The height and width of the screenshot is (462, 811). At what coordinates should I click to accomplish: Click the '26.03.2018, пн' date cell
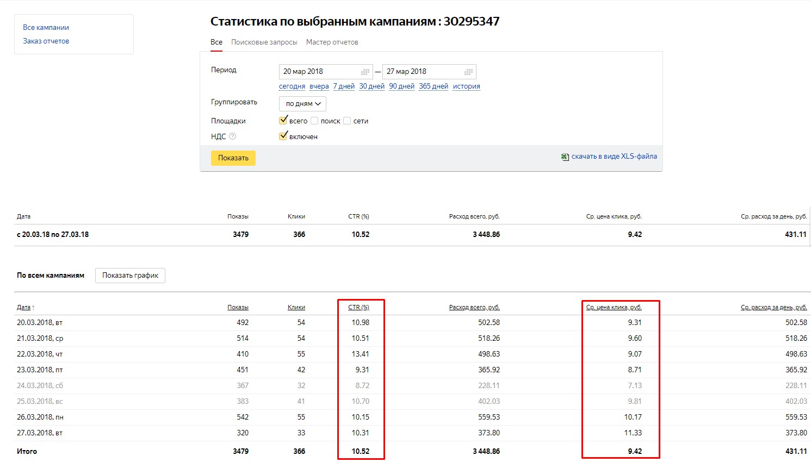[40, 417]
